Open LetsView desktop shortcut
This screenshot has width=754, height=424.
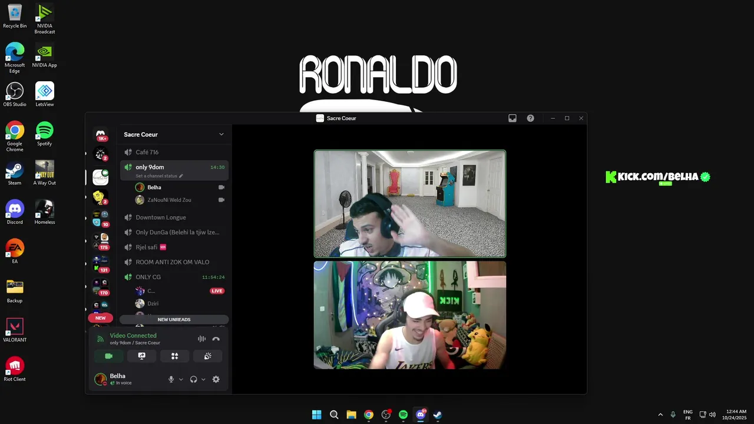pyautogui.click(x=45, y=94)
